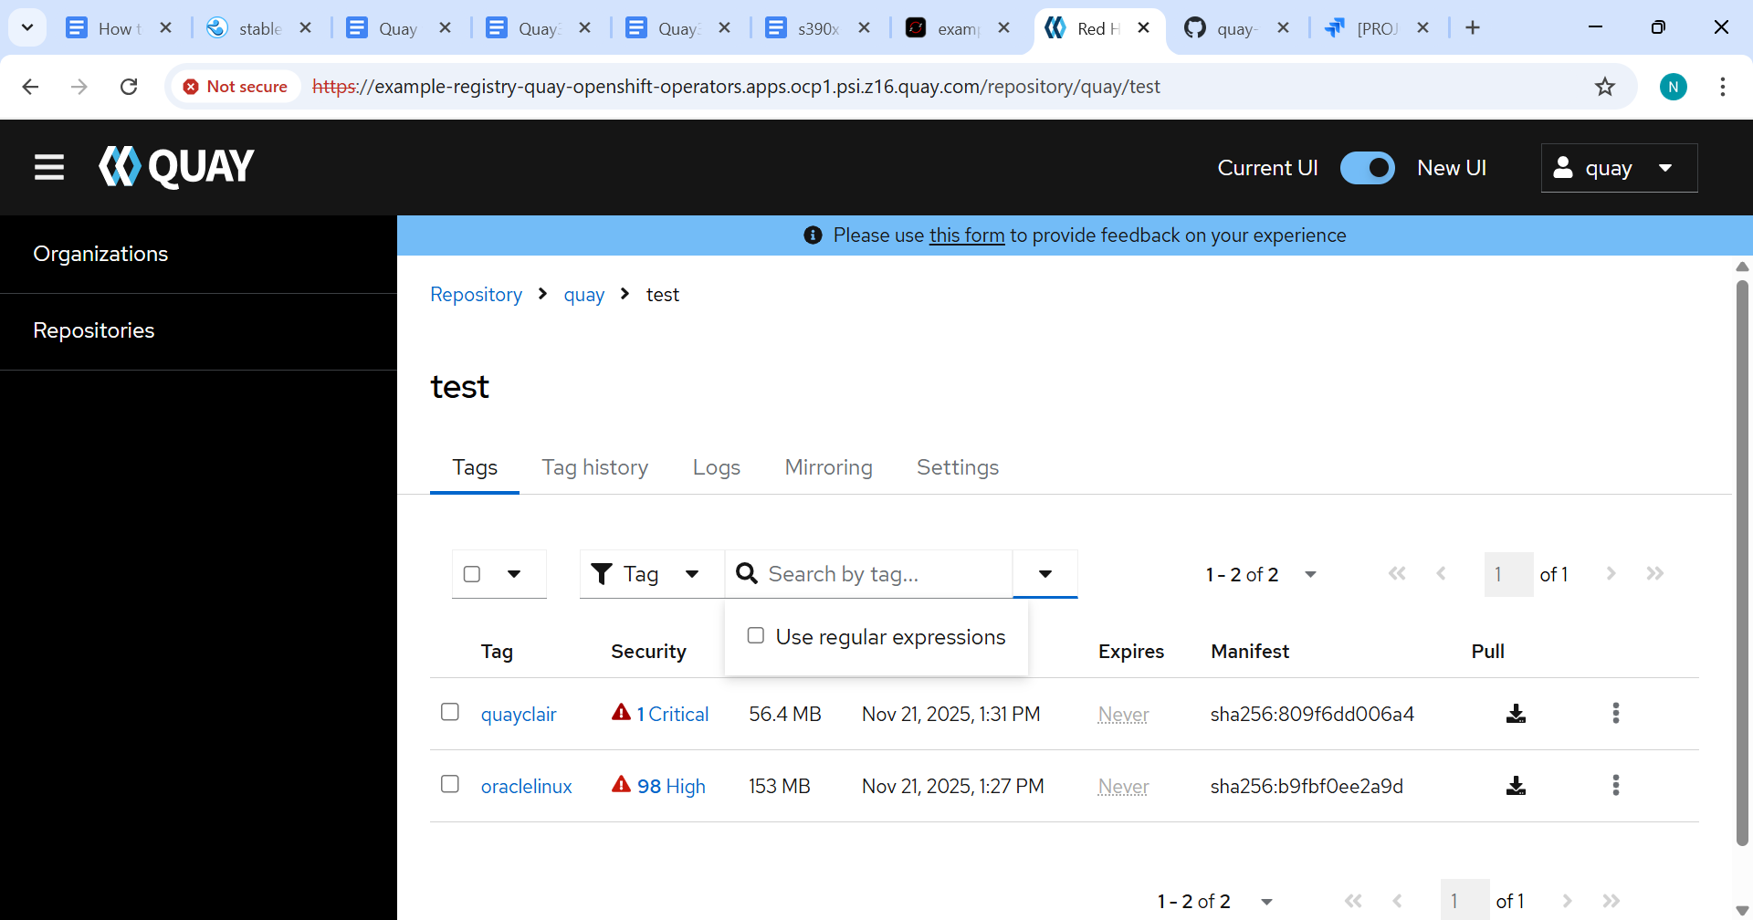The height and width of the screenshot is (920, 1753).
Task: Sort by the Tag column header
Action: [497, 652]
